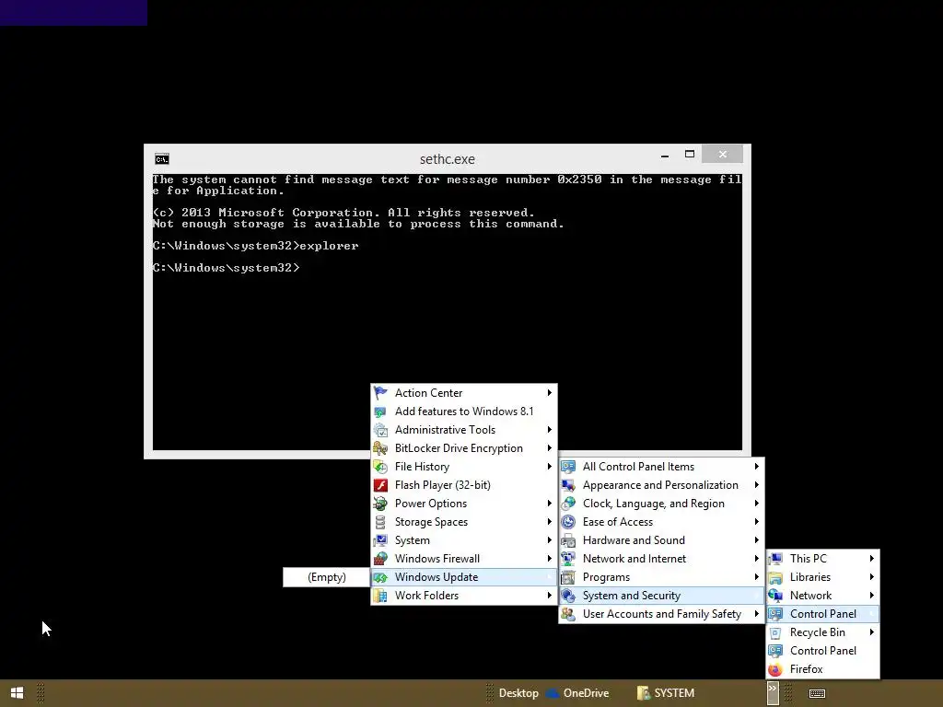The image size is (943, 707).
Task: Click the Desktop toolbar label
Action: pos(518,693)
